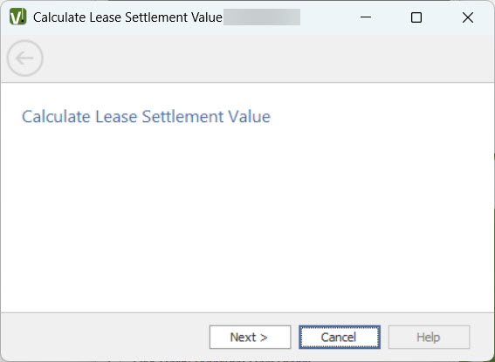Go back using the circular arrow button
495x362 pixels.
[x=25, y=58]
